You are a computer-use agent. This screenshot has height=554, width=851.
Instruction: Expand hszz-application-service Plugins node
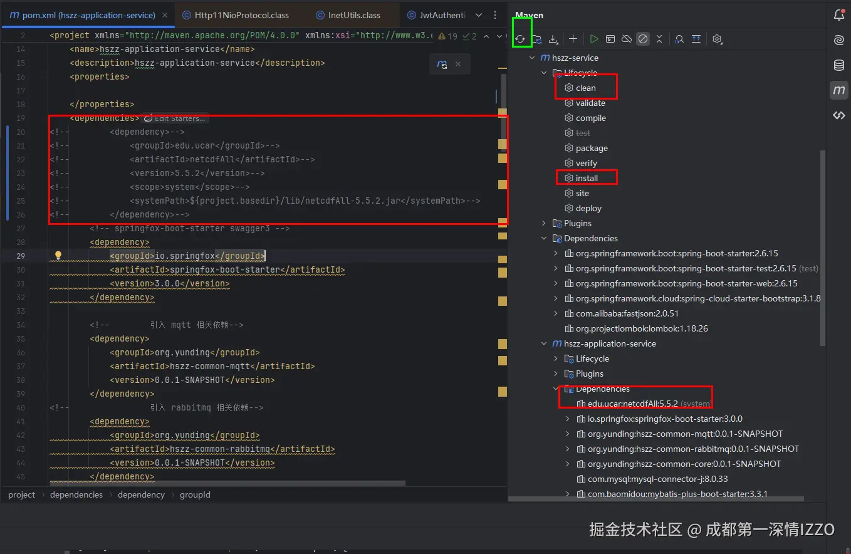coord(556,374)
